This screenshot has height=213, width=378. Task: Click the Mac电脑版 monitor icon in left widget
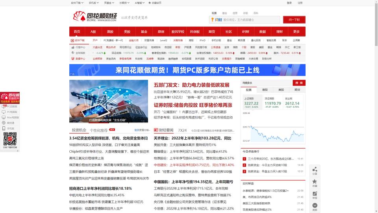[4, 118]
